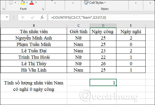
Task: Click the formula bar expand dots handle
Action: [14, 17]
